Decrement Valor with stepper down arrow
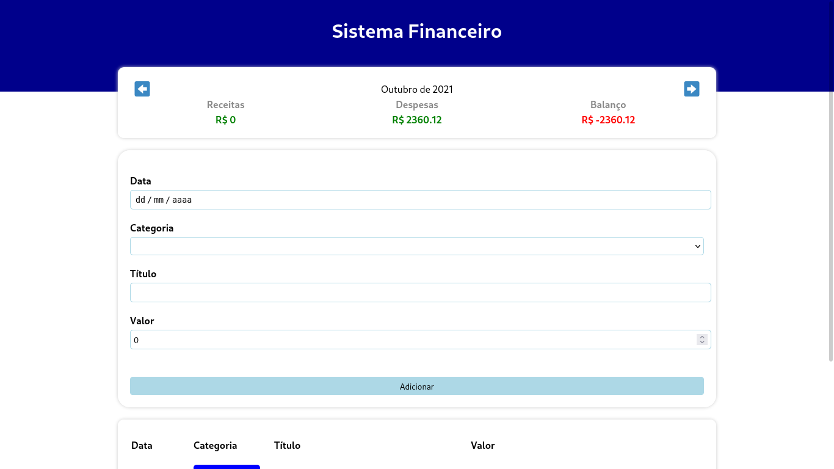Image resolution: width=834 pixels, height=469 pixels. point(702,342)
